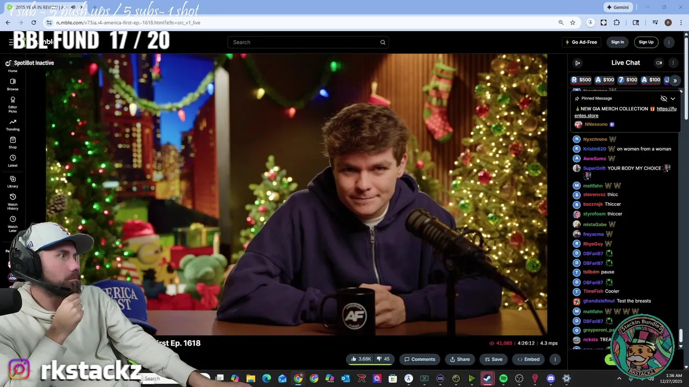689x387 pixels.
Task: Save the video
Action: (x=493, y=359)
